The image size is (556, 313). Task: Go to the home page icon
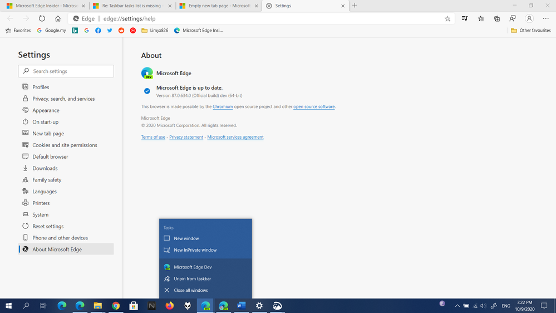[58, 18]
